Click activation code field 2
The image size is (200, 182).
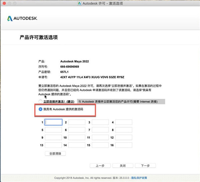(77, 122)
